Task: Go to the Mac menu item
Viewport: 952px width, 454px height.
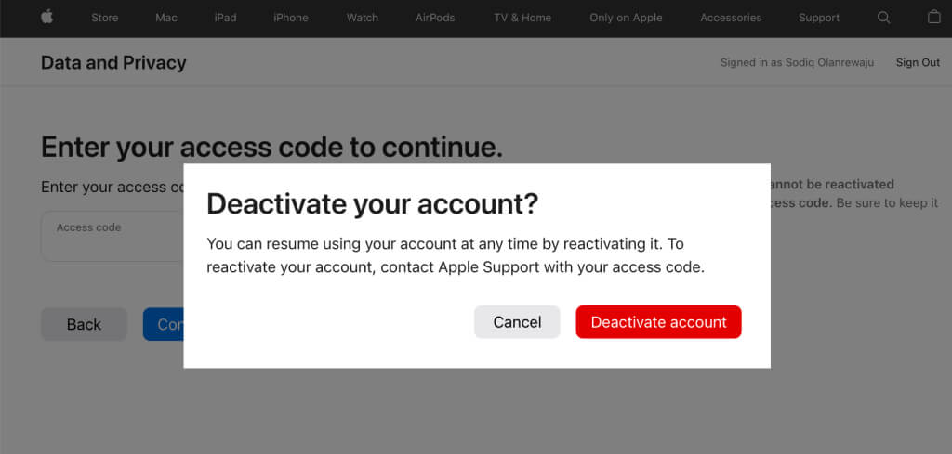Action: [x=166, y=18]
